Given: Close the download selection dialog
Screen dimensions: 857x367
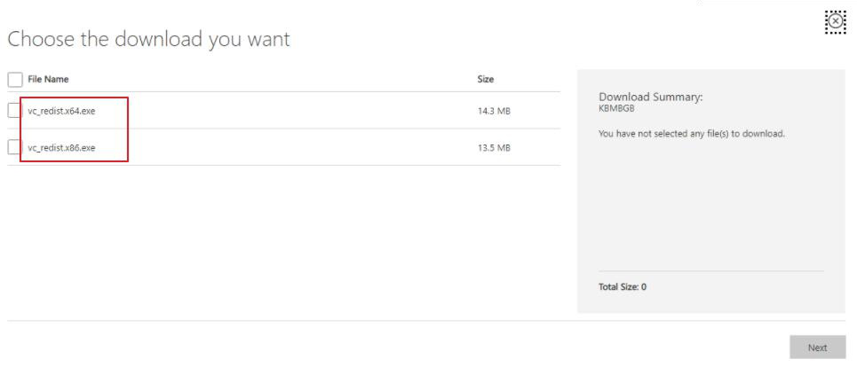Looking at the screenshot, I should [835, 22].
